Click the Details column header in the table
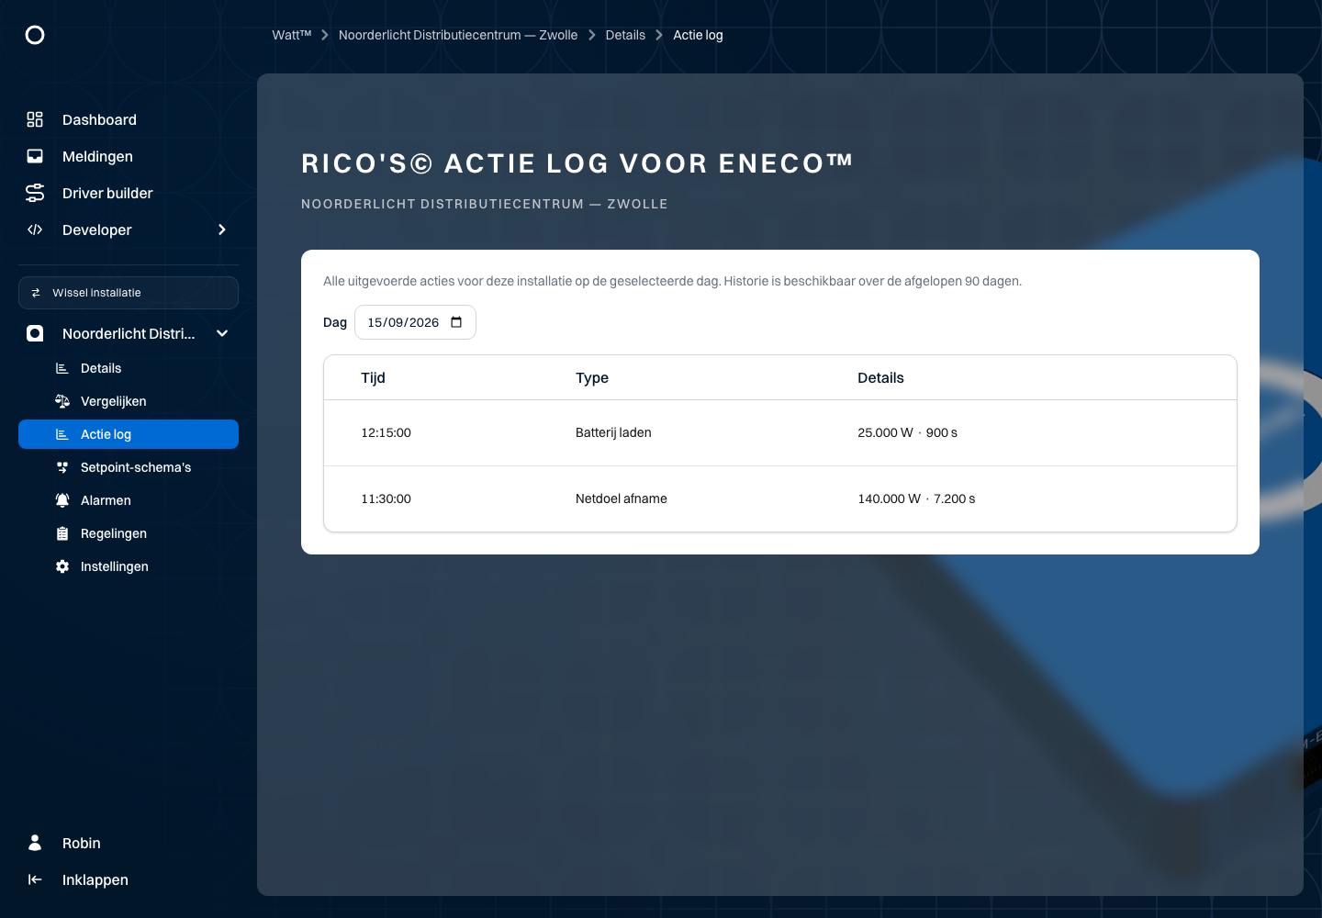Screen dimensions: 1322x918 [x=880, y=378]
